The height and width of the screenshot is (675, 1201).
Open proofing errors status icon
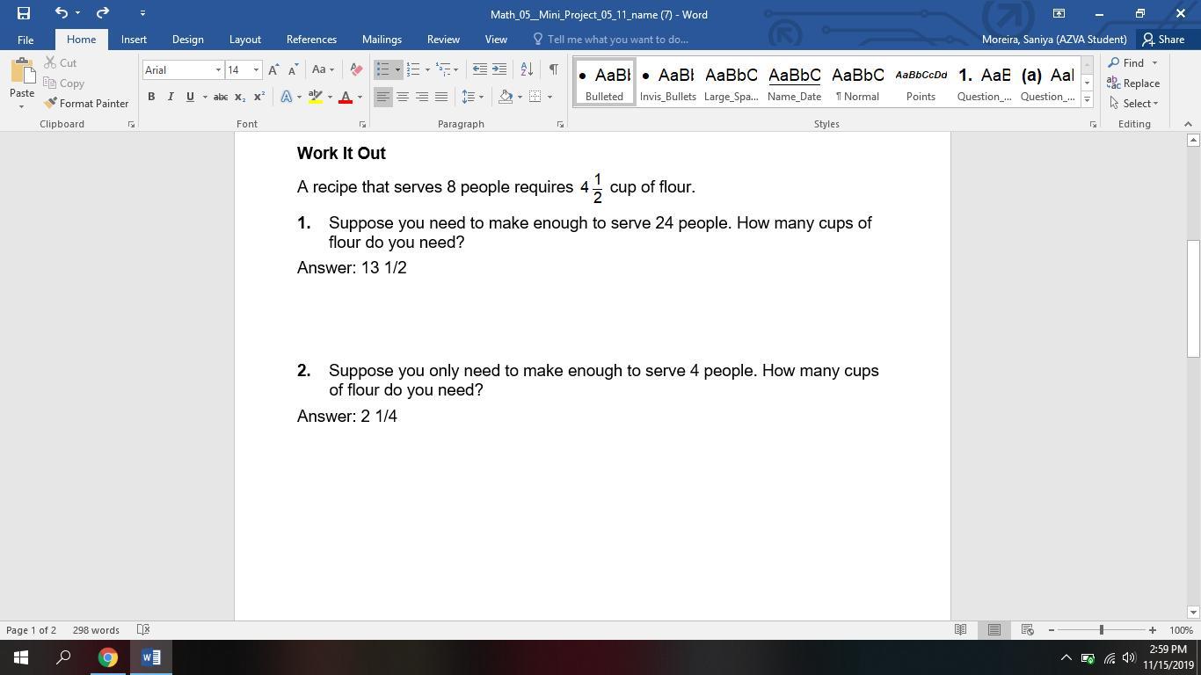(143, 629)
